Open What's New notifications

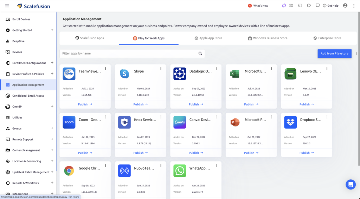[258, 6]
